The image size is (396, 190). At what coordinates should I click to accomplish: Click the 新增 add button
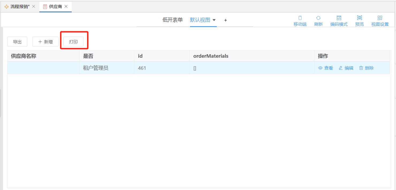click(x=45, y=42)
